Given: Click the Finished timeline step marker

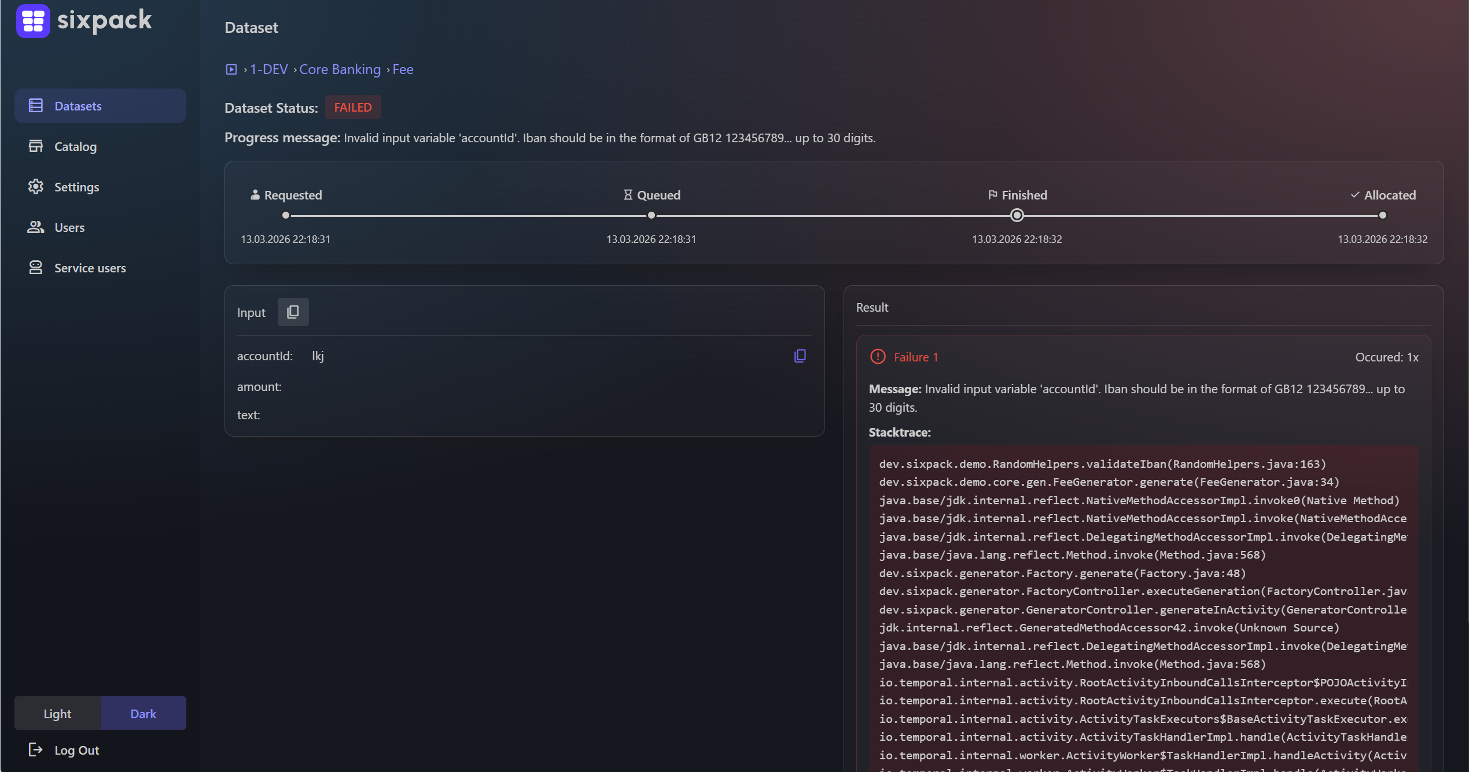Looking at the screenshot, I should click(x=1017, y=215).
